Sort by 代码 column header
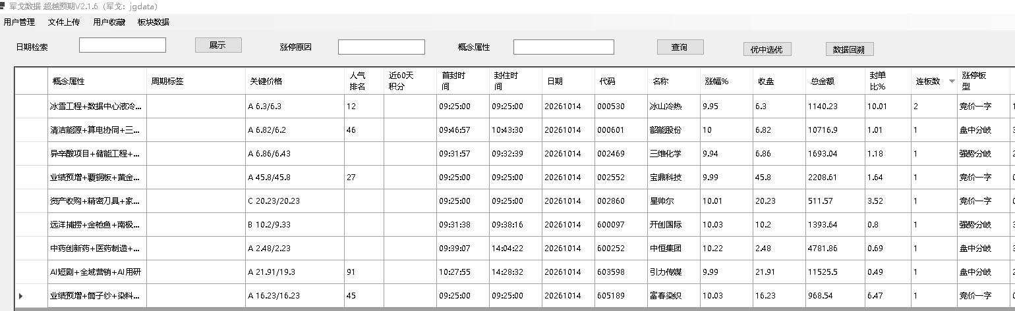 tap(621, 82)
